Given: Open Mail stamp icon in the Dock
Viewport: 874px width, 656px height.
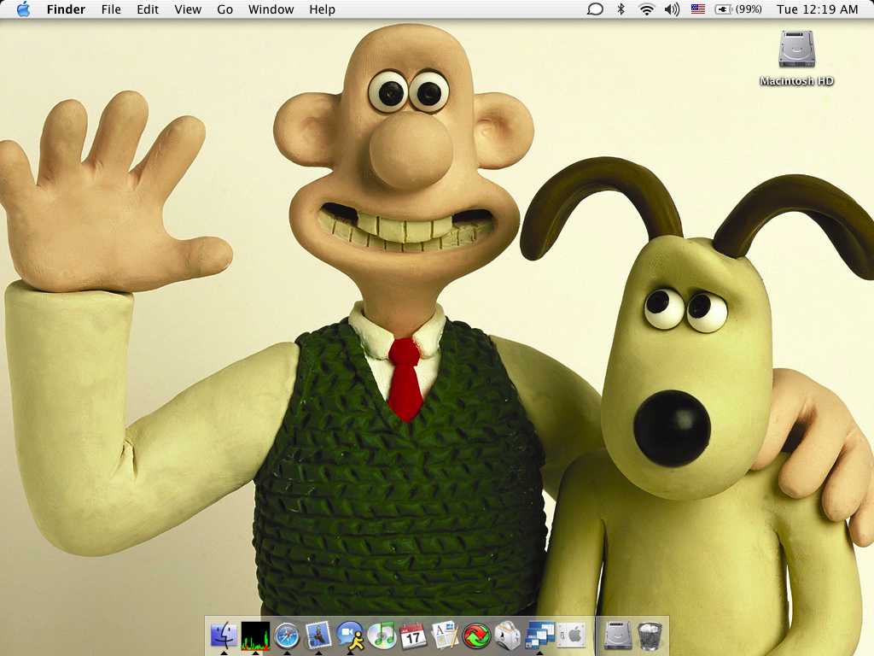Looking at the screenshot, I should click(319, 635).
